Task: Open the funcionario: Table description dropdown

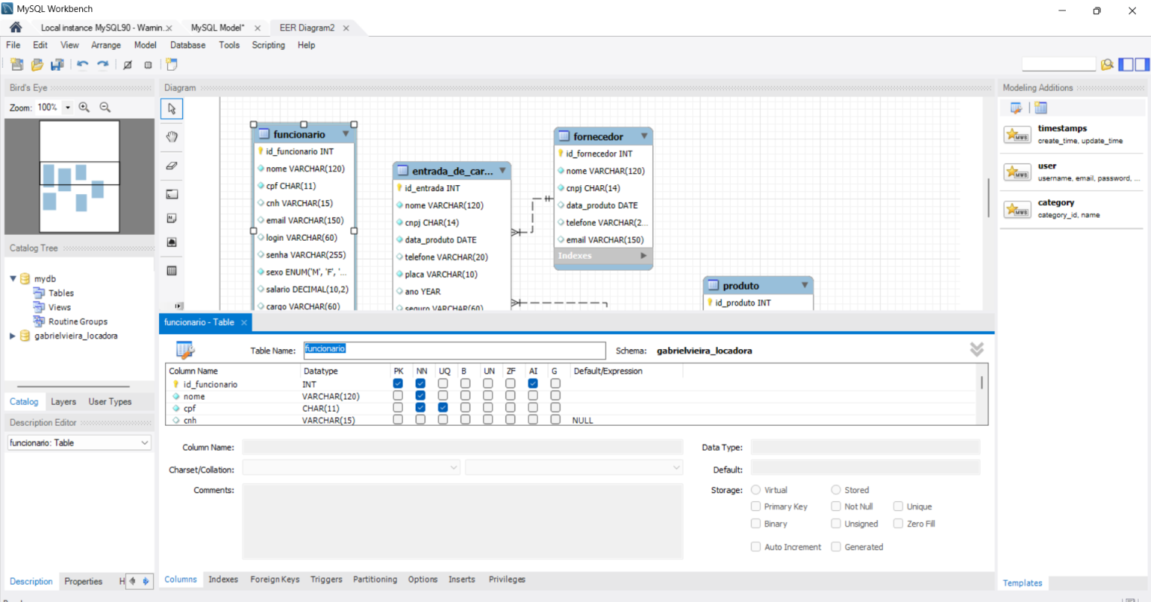Action: [x=145, y=443]
